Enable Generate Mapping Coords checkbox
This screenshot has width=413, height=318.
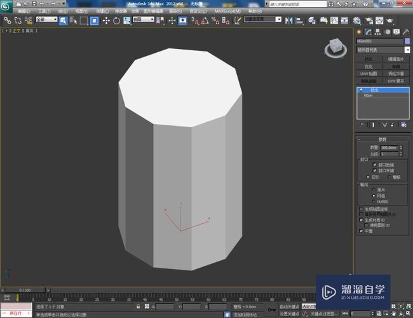362,209
